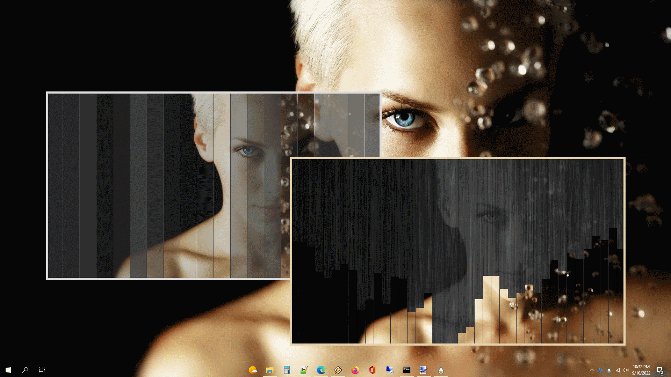Click the Windows Search button
This screenshot has width=671, height=377.
pos(24,370)
